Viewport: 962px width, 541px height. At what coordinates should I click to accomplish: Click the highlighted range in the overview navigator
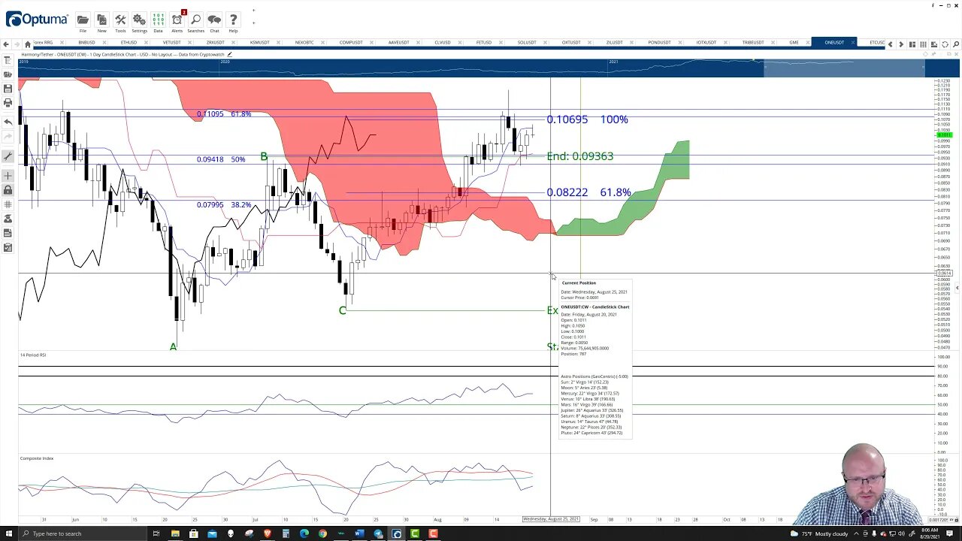tap(844, 68)
